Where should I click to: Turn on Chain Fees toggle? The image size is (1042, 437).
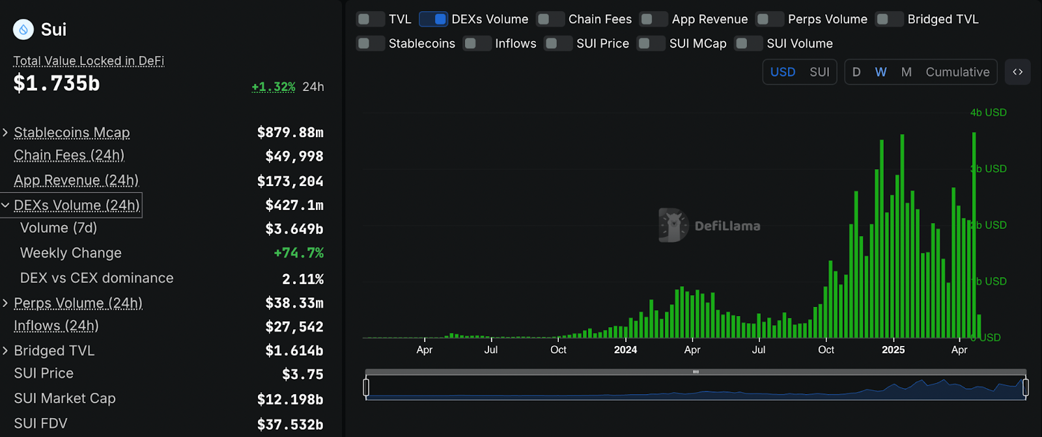point(550,20)
